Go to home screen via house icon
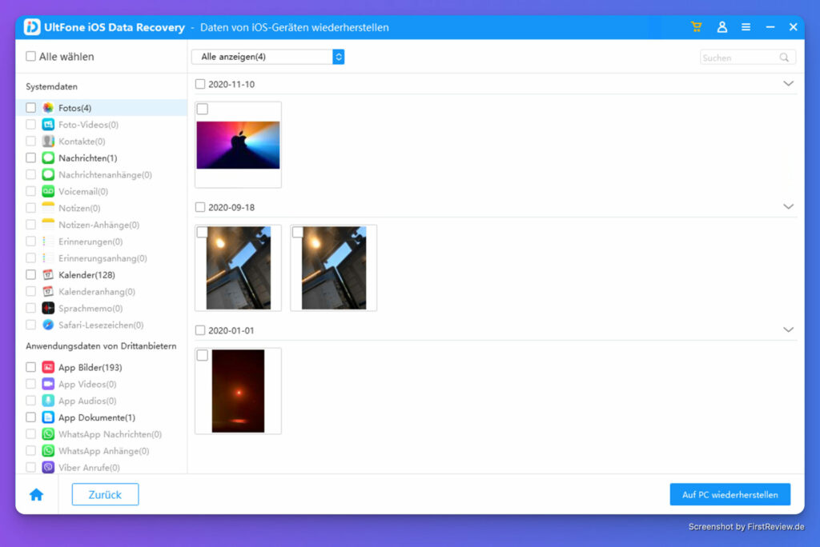 [x=36, y=494]
